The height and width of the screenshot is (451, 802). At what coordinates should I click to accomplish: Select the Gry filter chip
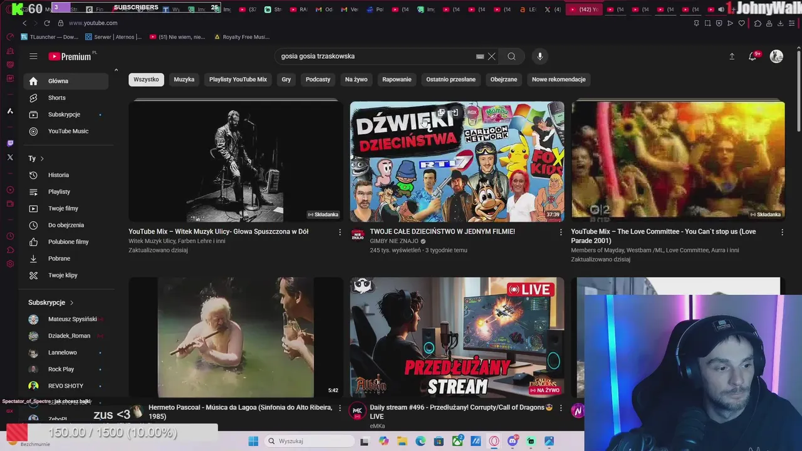click(x=286, y=80)
